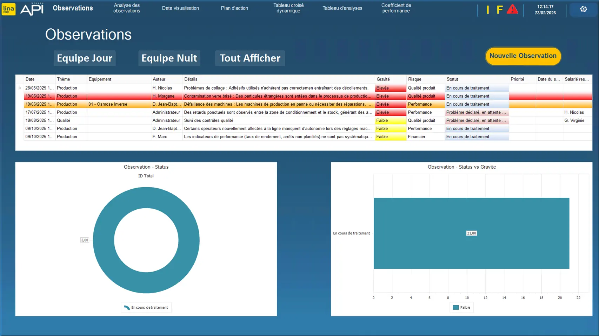599x336 pixels.
Task: Click the yellow 'I' indicator icon
Action: pos(487,10)
